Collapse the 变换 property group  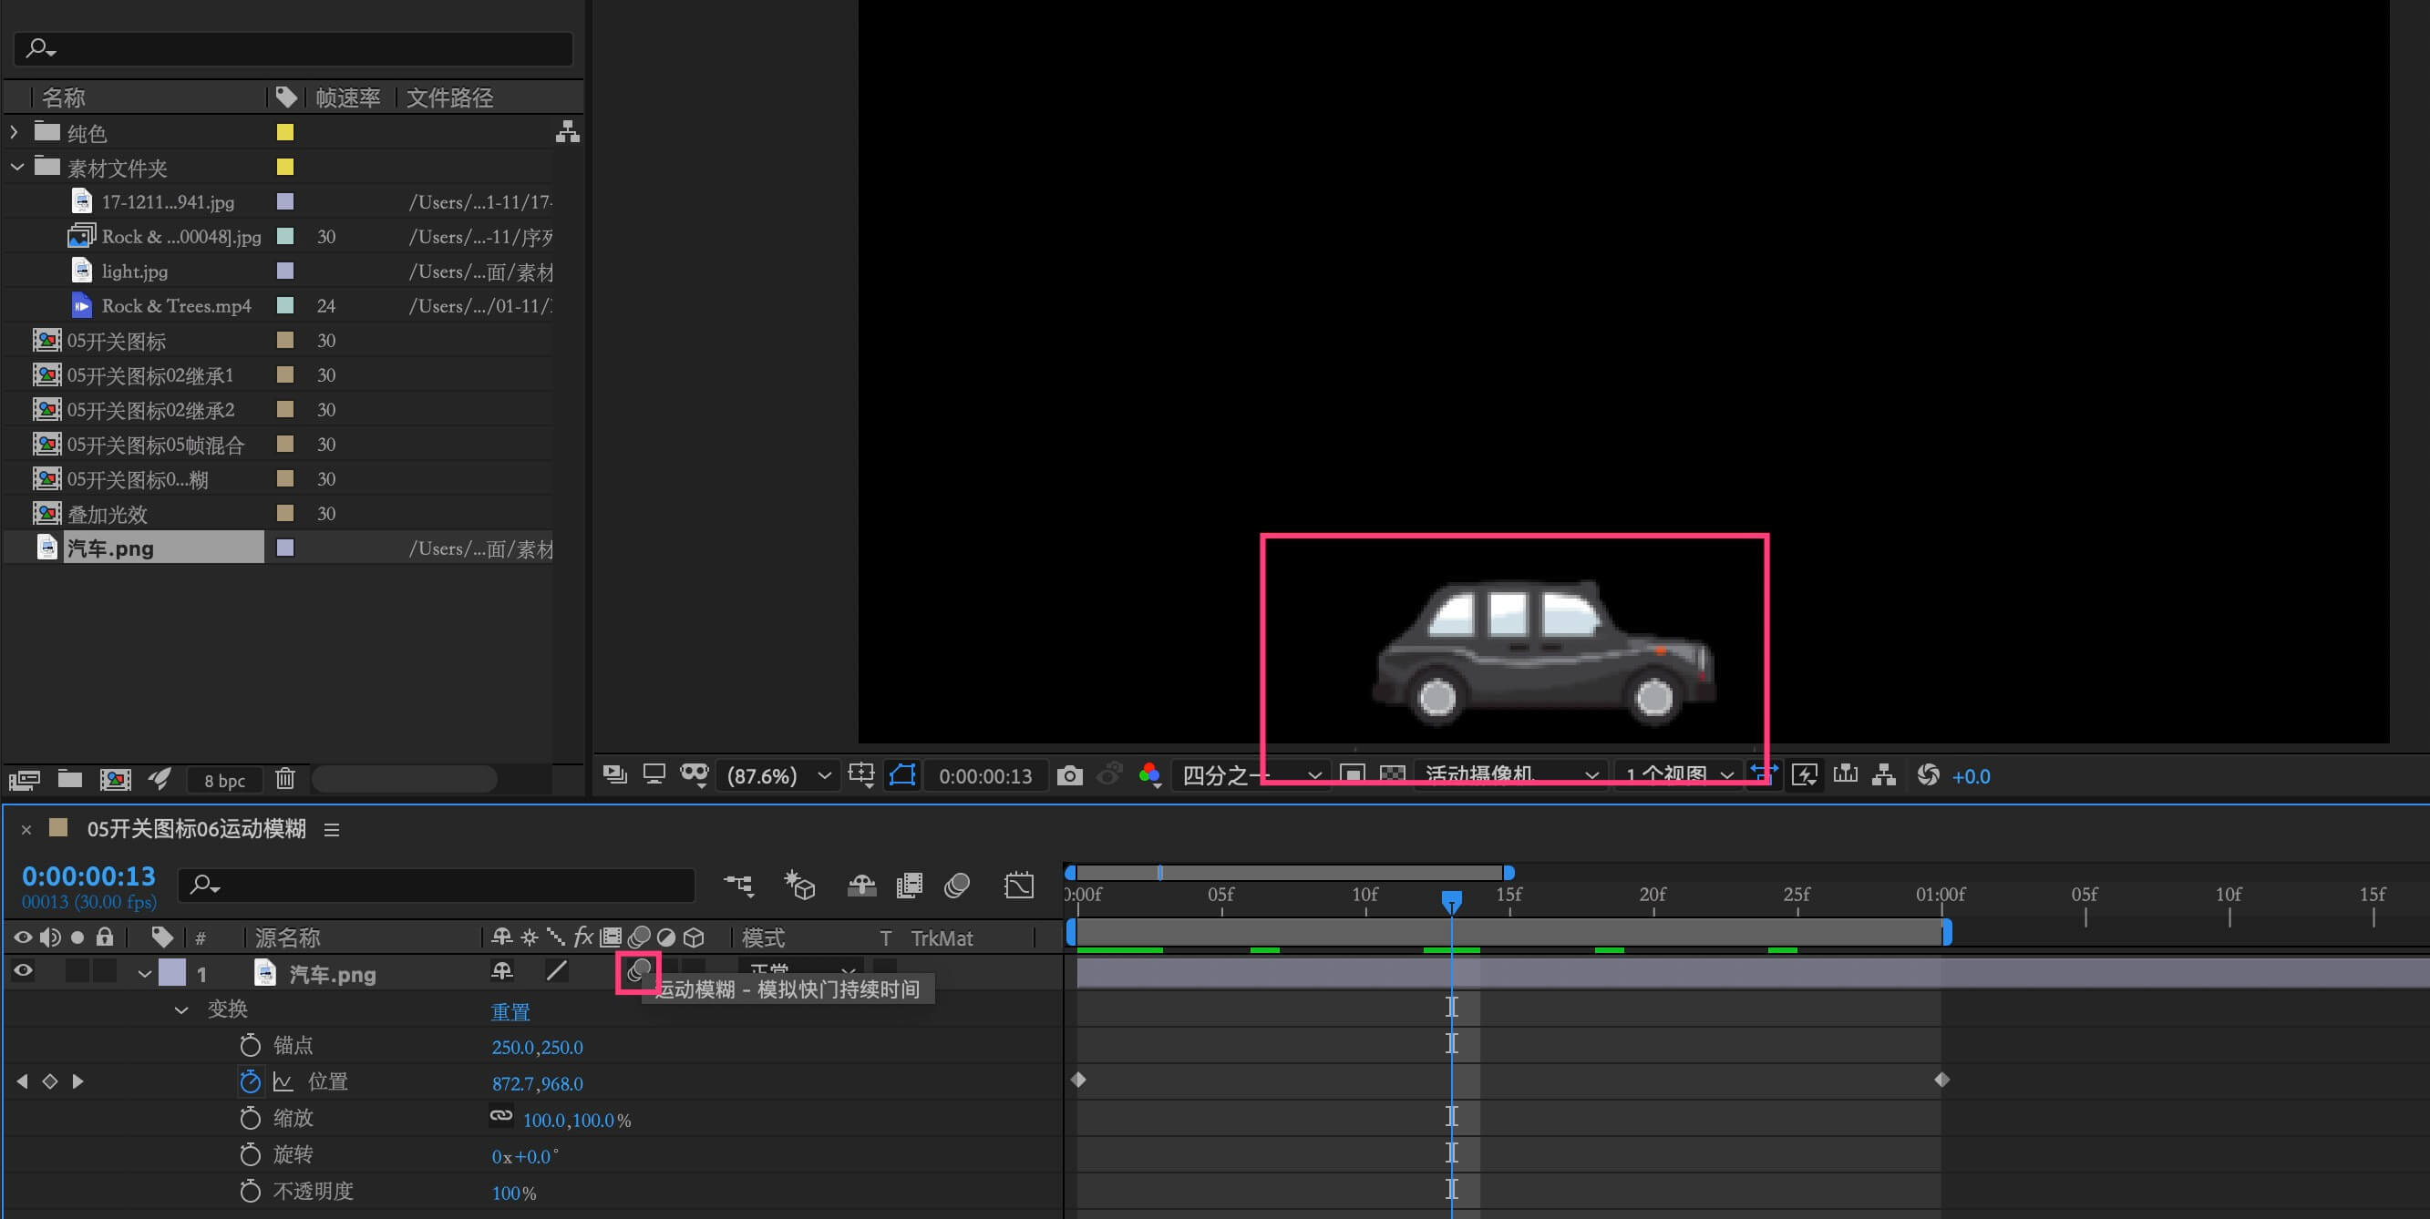[x=181, y=1009]
